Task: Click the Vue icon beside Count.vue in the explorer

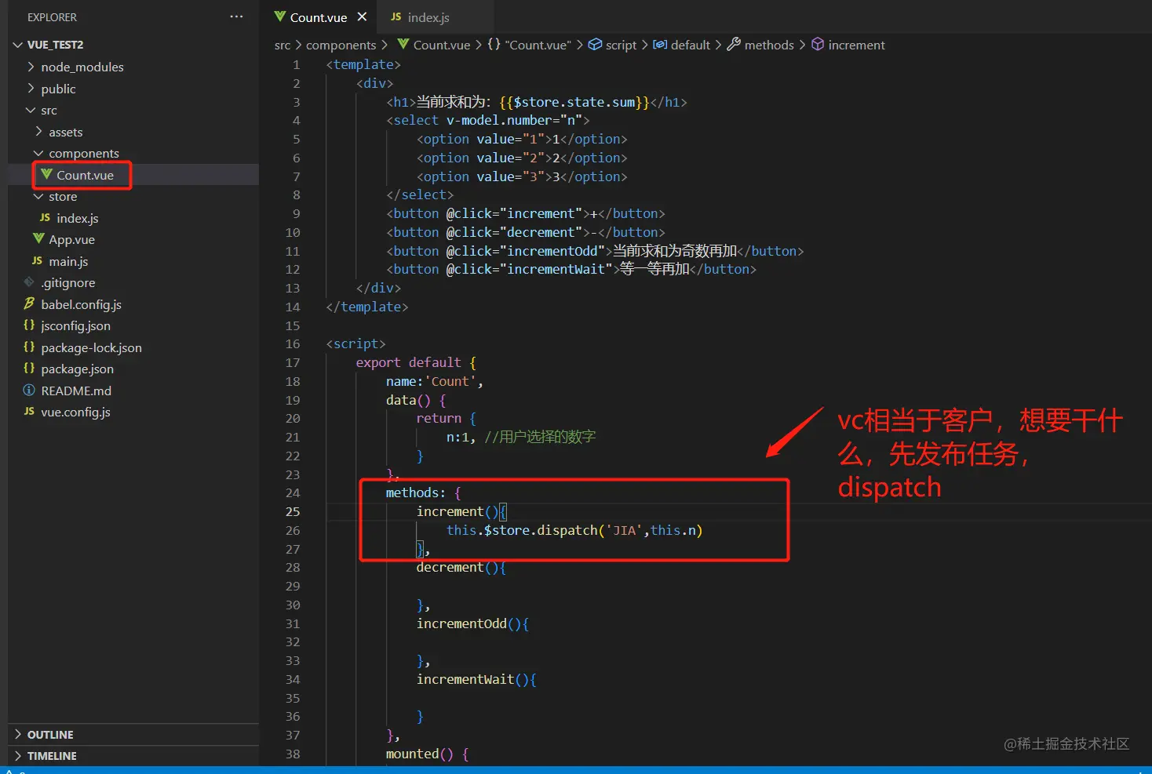Action: (46, 174)
